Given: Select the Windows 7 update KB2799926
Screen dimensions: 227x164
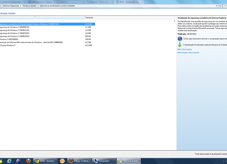Looking at the screenshot, I should [x=47, y=39].
